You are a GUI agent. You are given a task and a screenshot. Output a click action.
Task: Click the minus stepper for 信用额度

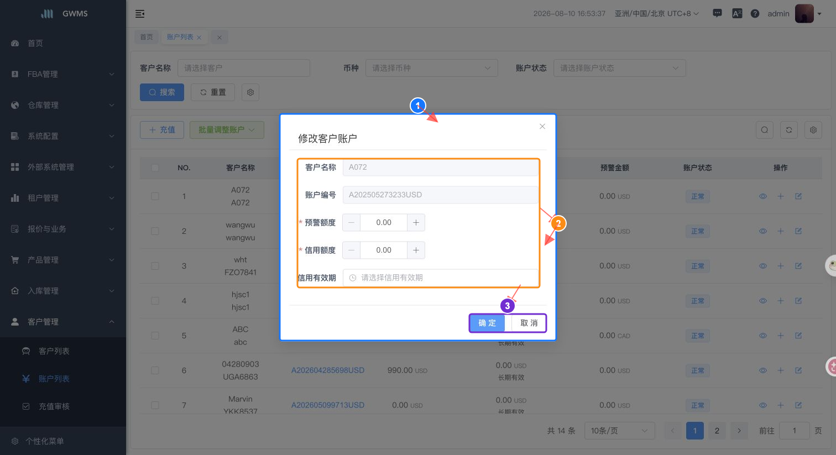351,250
